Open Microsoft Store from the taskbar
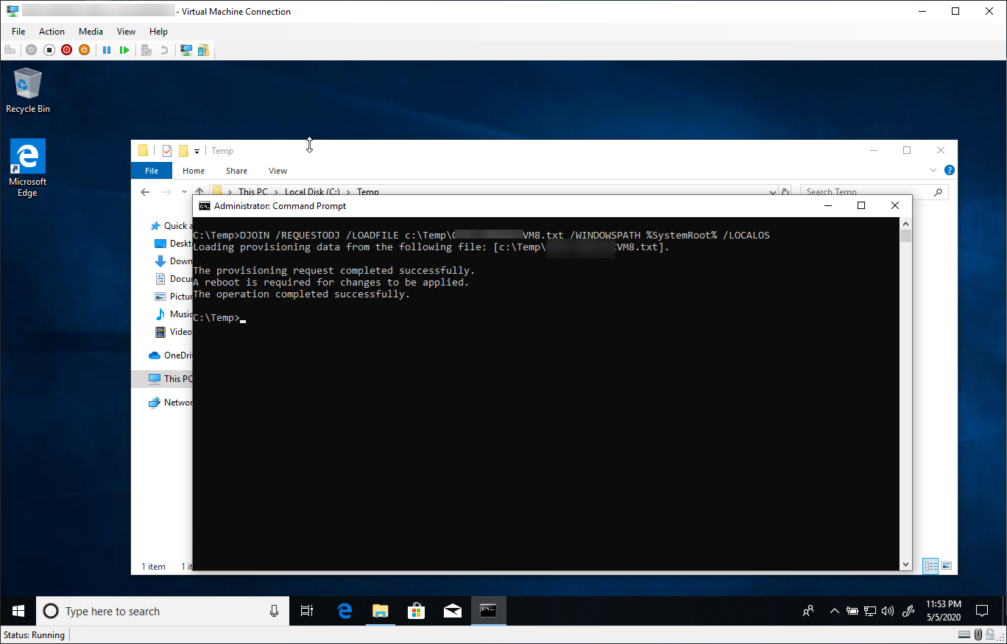Image resolution: width=1007 pixels, height=644 pixels. coord(416,611)
